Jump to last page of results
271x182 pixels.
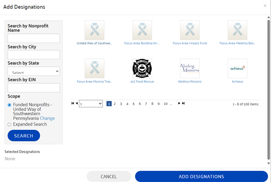pos(183,103)
